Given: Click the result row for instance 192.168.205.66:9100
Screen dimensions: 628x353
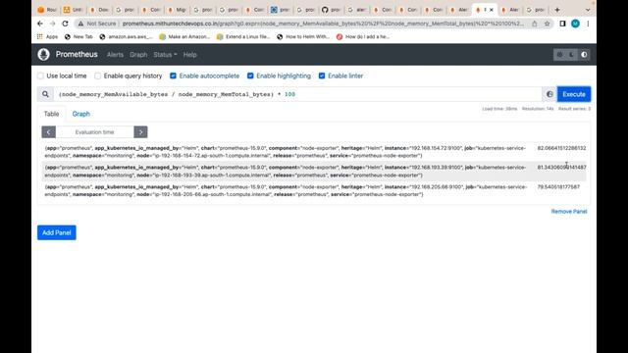Looking at the screenshot, I should (314, 190).
